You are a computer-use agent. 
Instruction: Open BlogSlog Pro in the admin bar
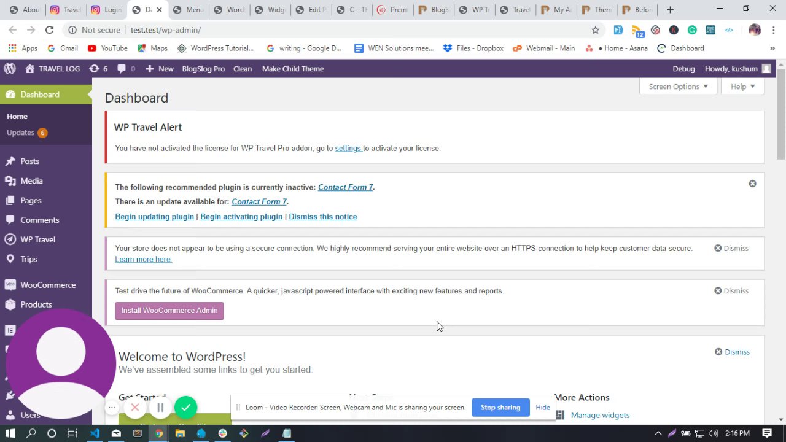click(x=203, y=69)
